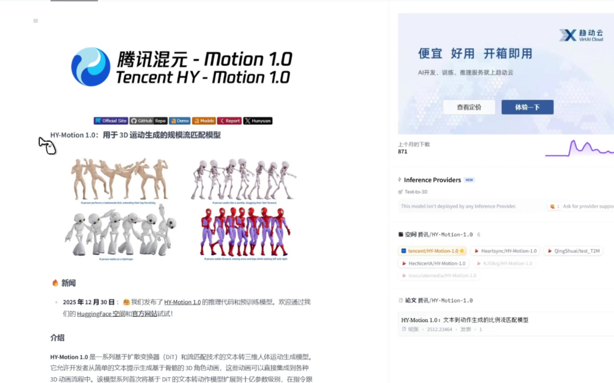Open the GitHub Repo badge
614x383 pixels.
148,121
